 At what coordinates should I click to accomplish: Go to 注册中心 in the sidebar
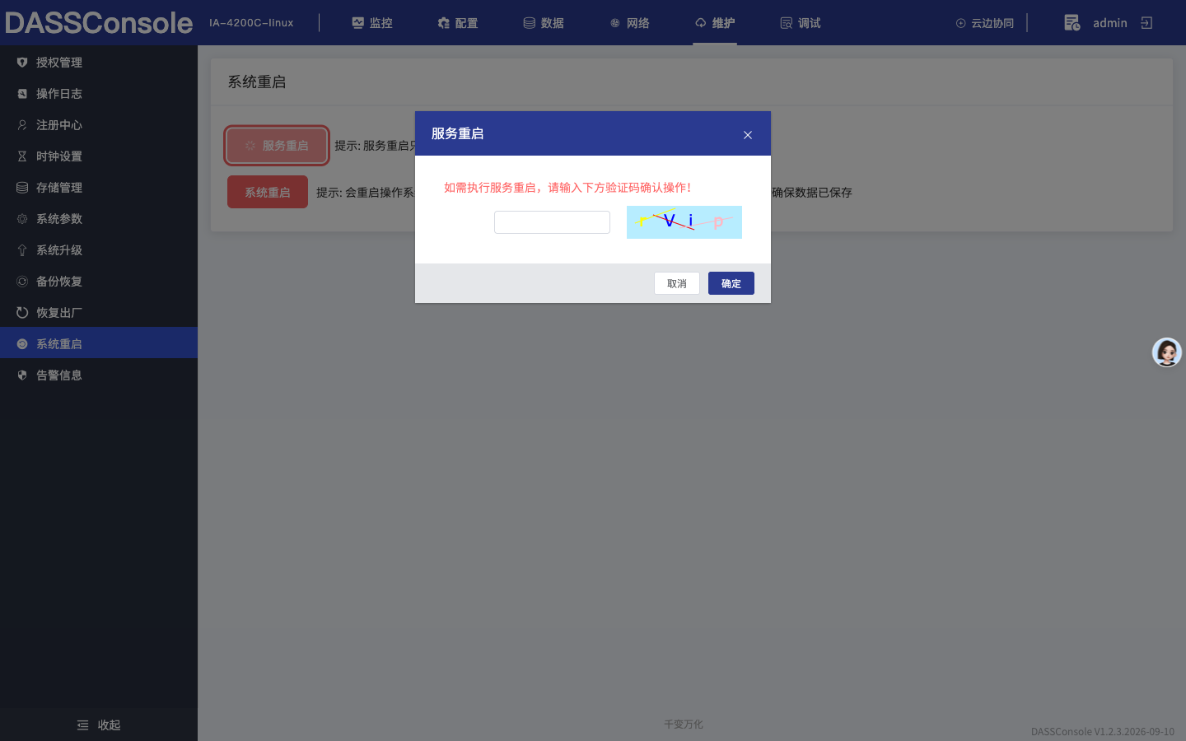click(x=99, y=125)
